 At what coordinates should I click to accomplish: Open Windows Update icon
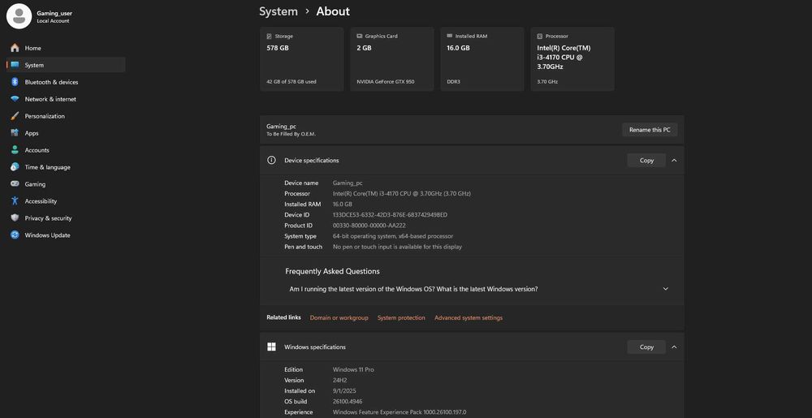click(15, 235)
